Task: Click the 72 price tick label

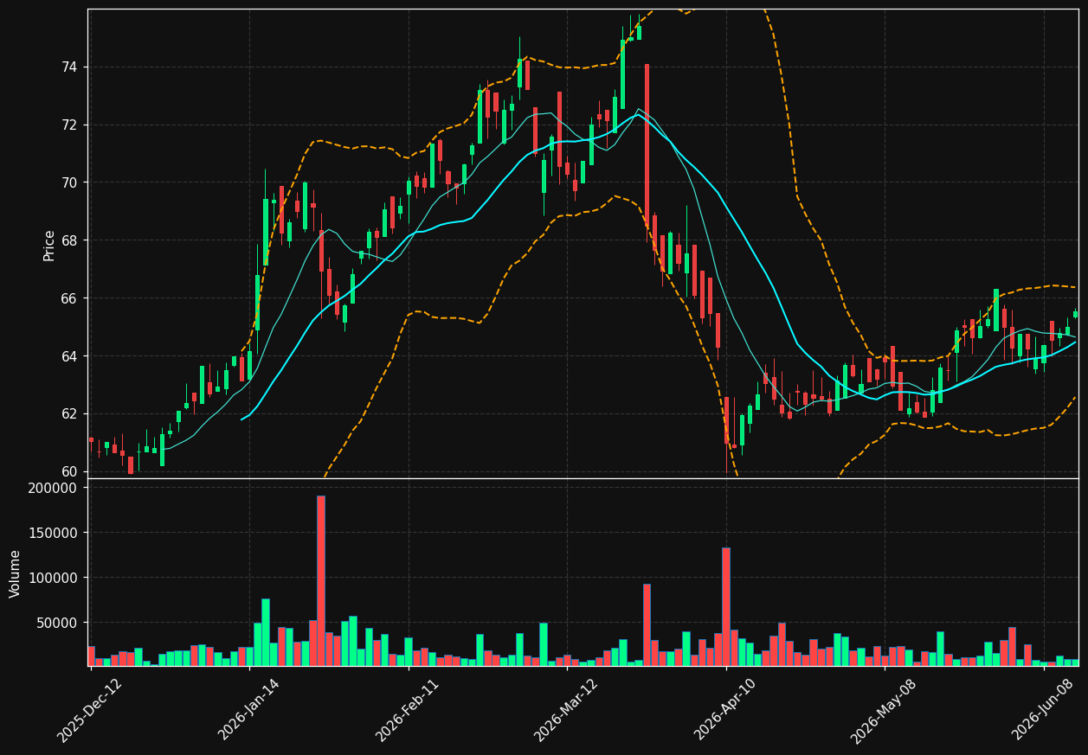Action: 68,125
